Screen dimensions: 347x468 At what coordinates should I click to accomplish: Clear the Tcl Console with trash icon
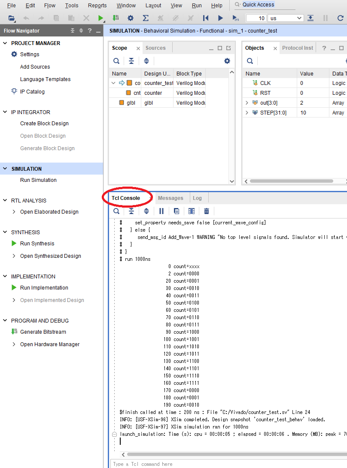pos(207,211)
